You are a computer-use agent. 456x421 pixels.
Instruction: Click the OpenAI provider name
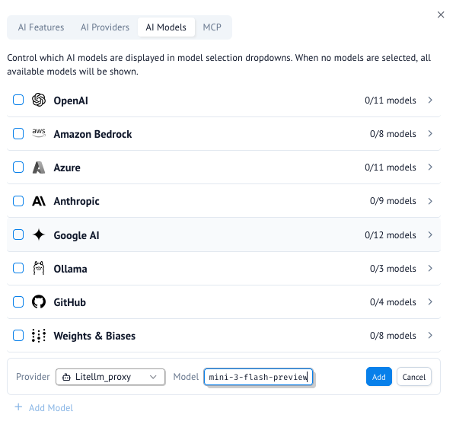pyautogui.click(x=71, y=100)
